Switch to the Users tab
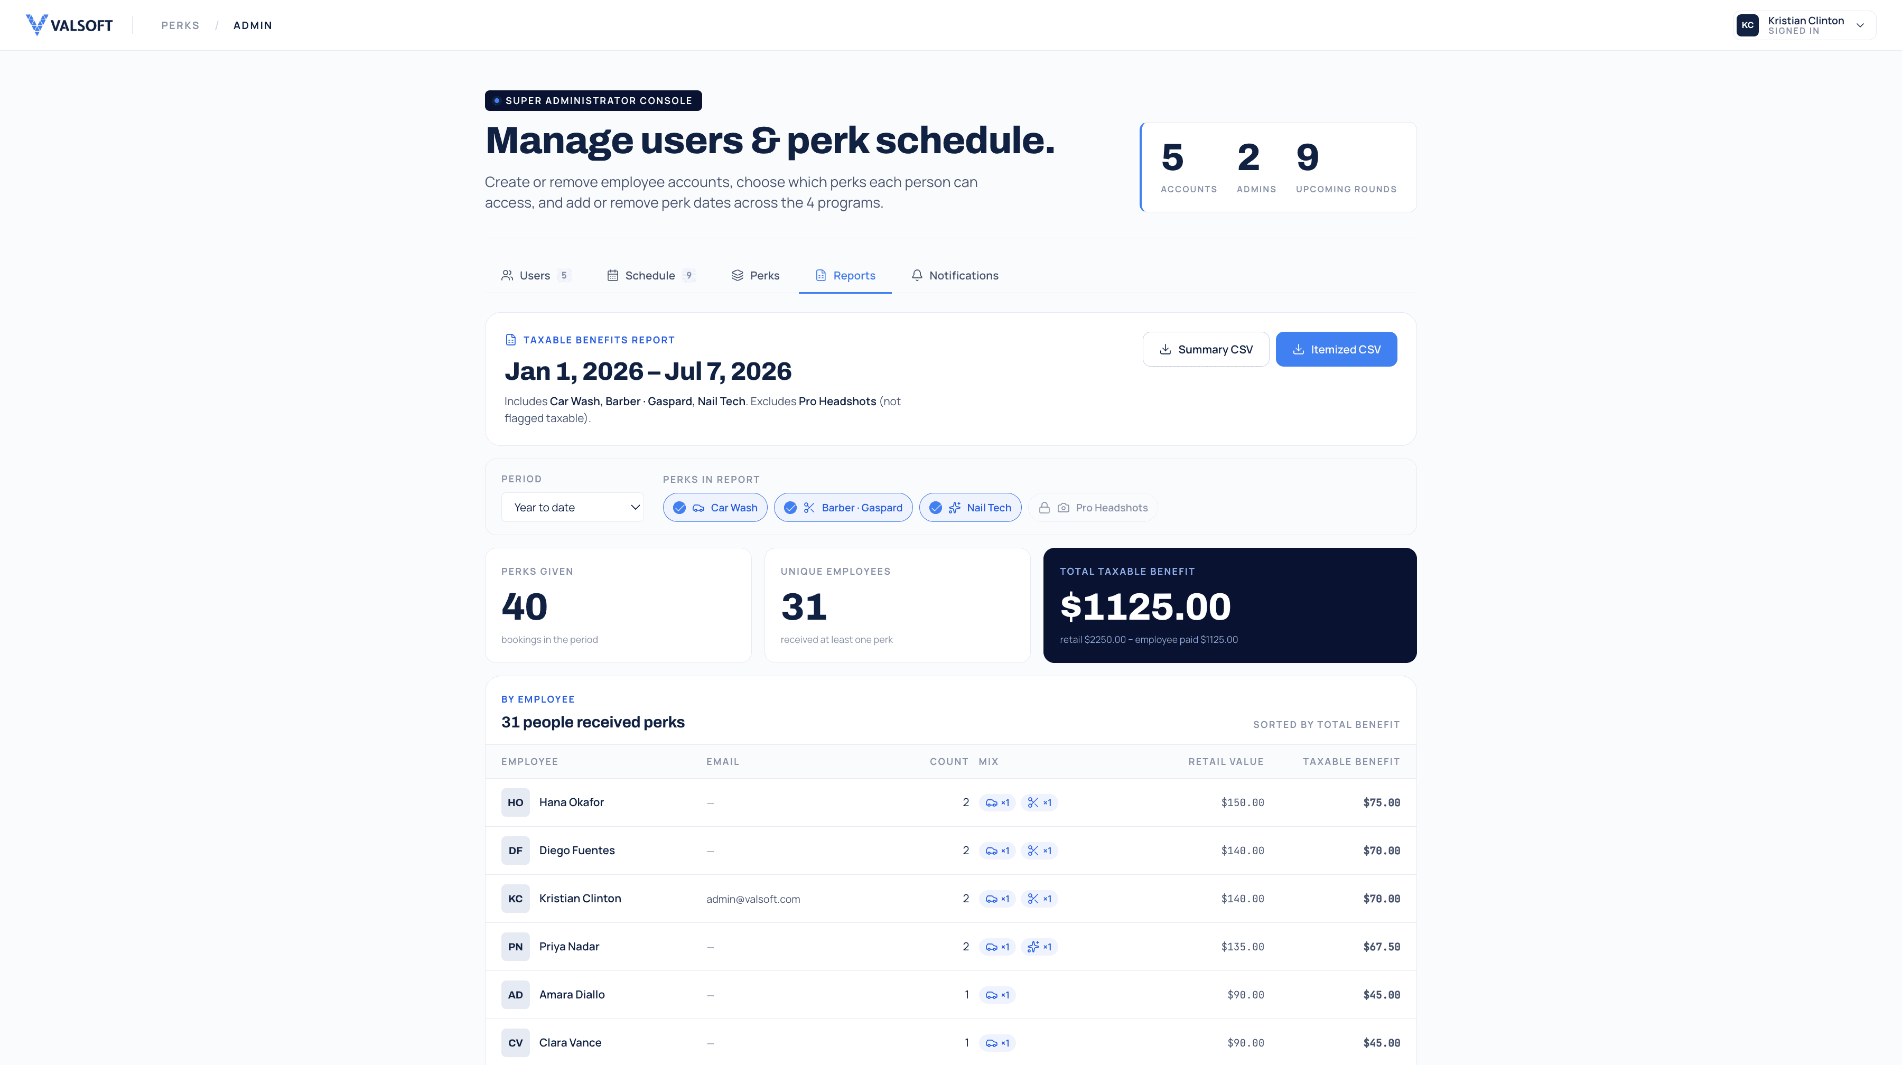Image resolution: width=1902 pixels, height=1065 pixels. [x=535, y=275]
